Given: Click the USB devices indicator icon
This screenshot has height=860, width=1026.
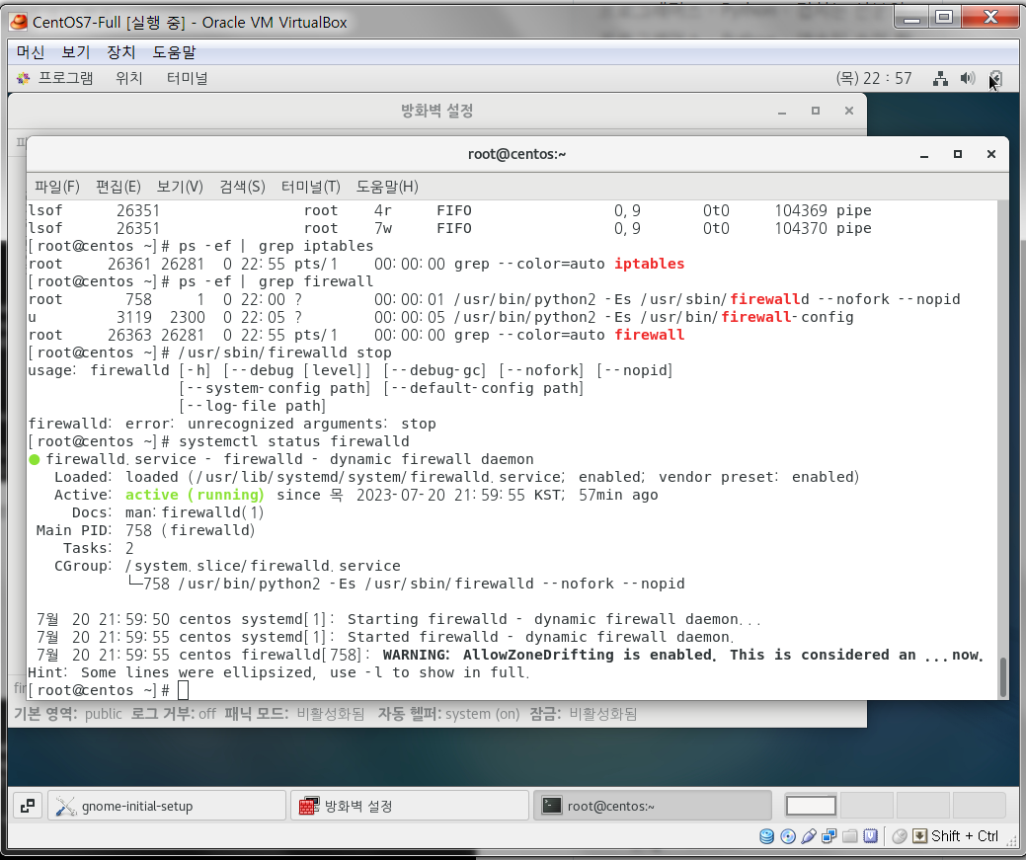Looking at the screenshot, I should click(808, 835).
